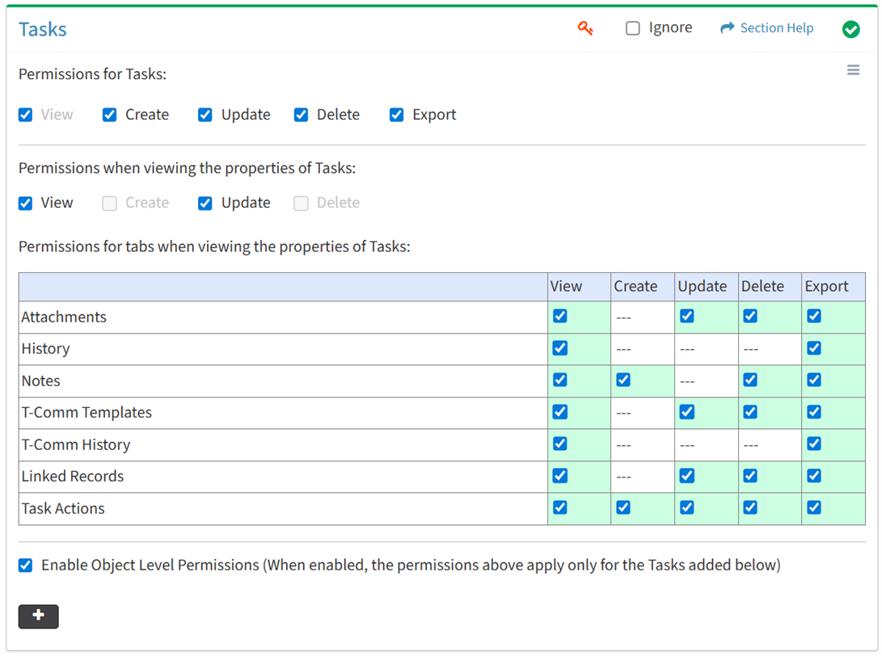Disable Task Actions Create permission
Image resolution: width=882 pixels, height=656 pixels.
623,507
